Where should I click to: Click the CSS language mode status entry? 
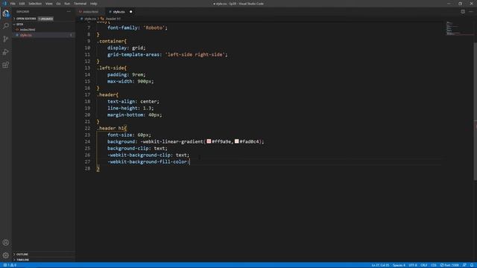(434, 265)
